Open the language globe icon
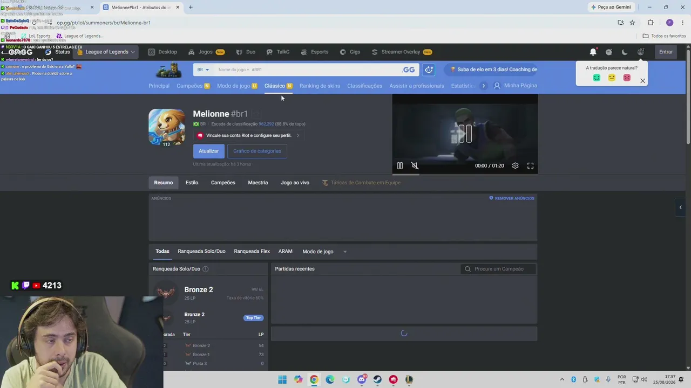Screen dimensions: 691x388 (x=640, y=52)
